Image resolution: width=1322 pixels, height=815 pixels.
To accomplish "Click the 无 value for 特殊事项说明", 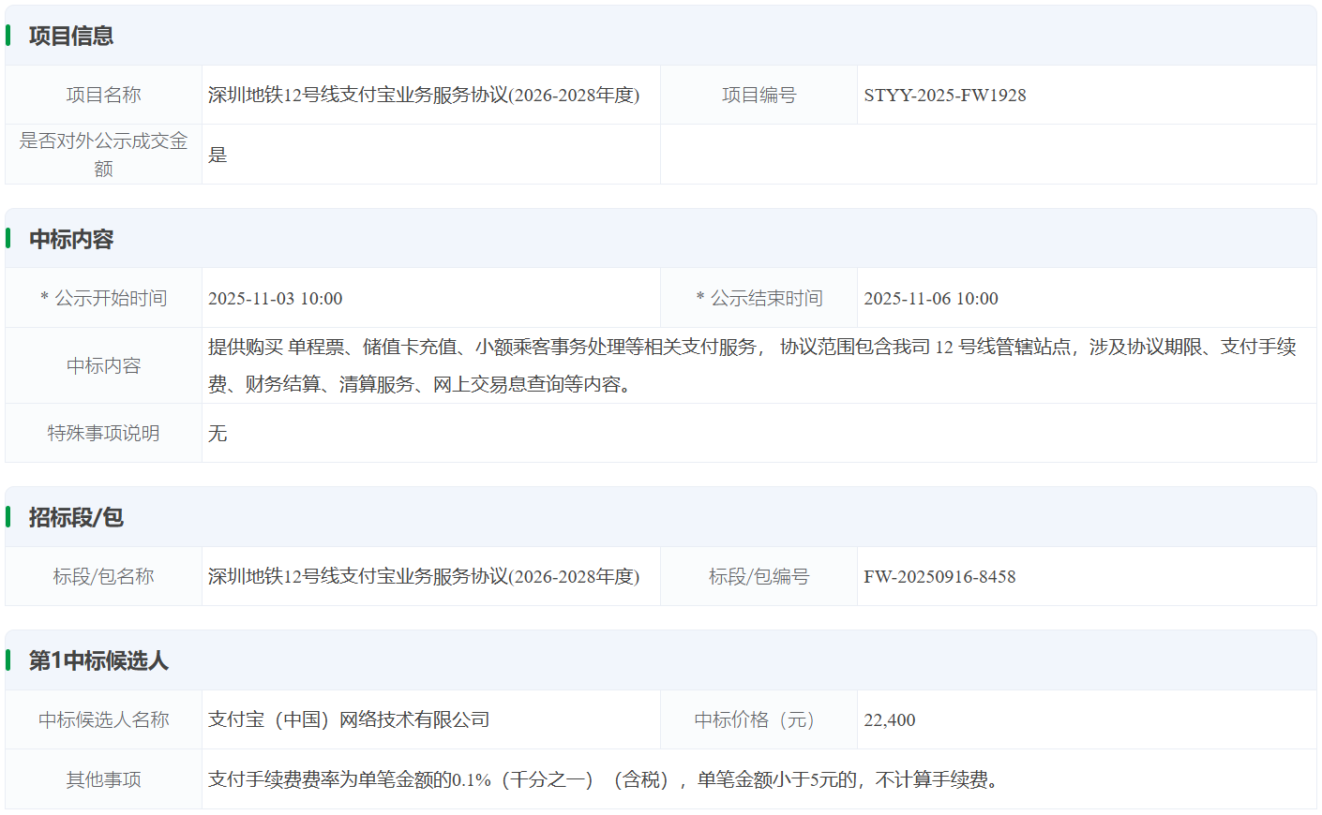I will (x=218, y=433).
